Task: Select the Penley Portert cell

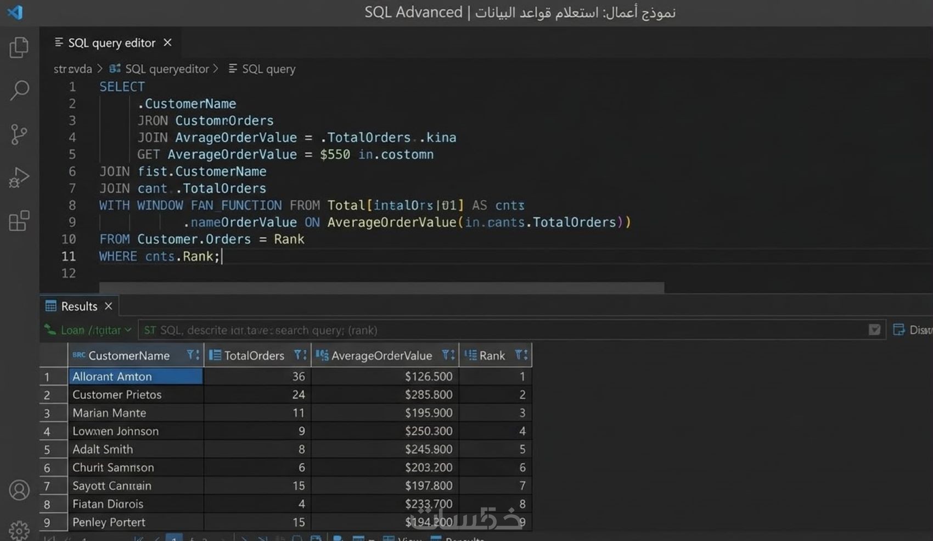Action: [x=136, y=522]
